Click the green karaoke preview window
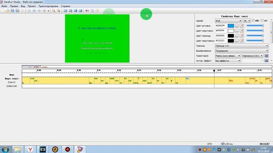 97,38
